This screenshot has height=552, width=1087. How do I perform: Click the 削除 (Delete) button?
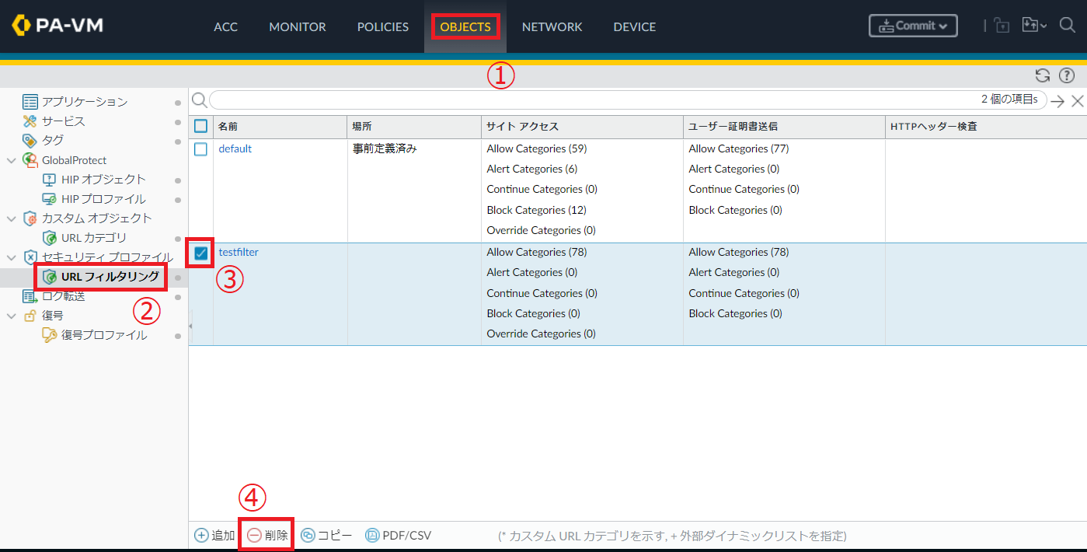267,535
